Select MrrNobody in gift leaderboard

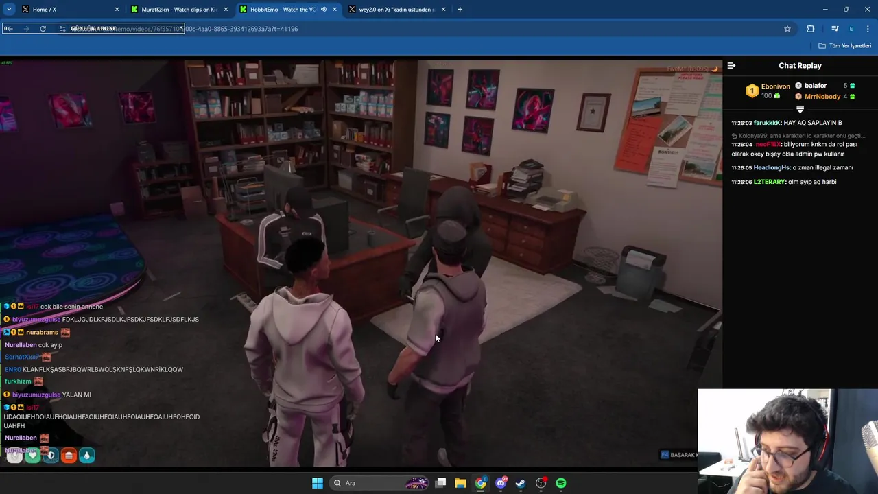[822, 97]
